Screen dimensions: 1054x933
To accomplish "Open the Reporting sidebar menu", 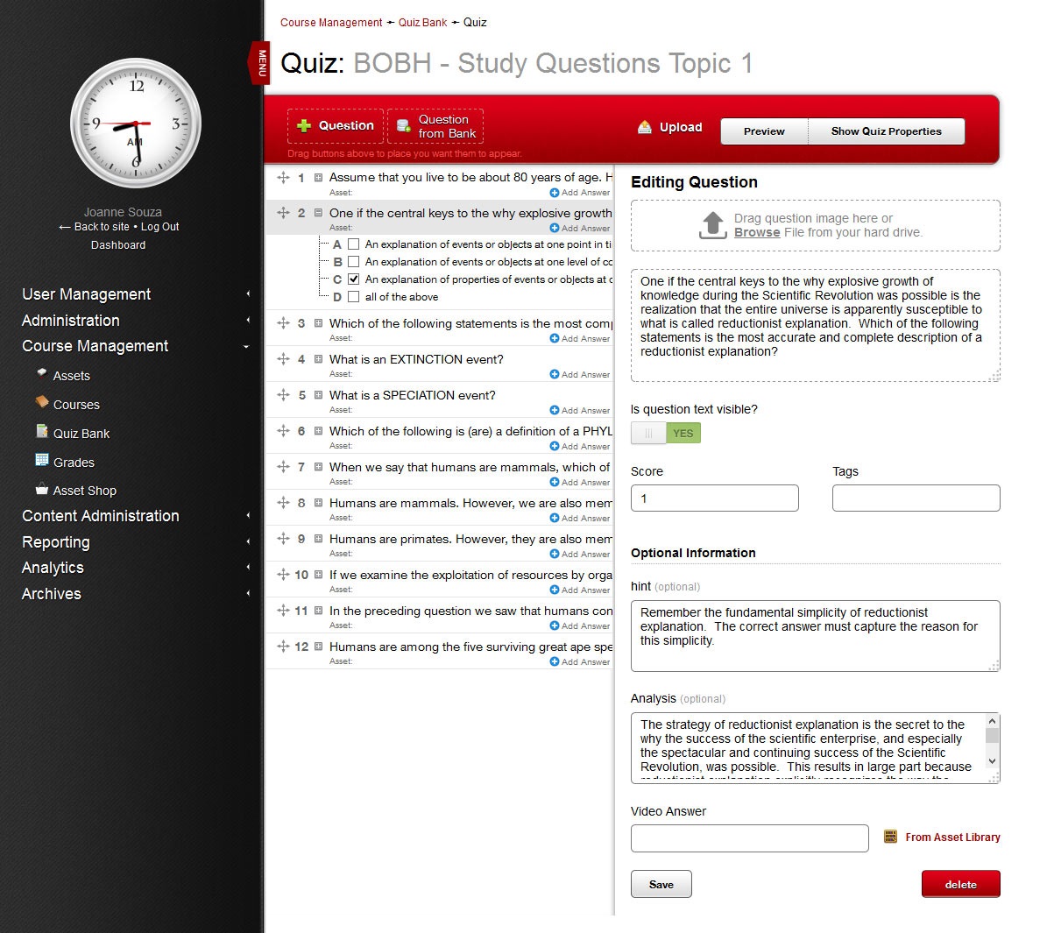I will tap(56, 542).
